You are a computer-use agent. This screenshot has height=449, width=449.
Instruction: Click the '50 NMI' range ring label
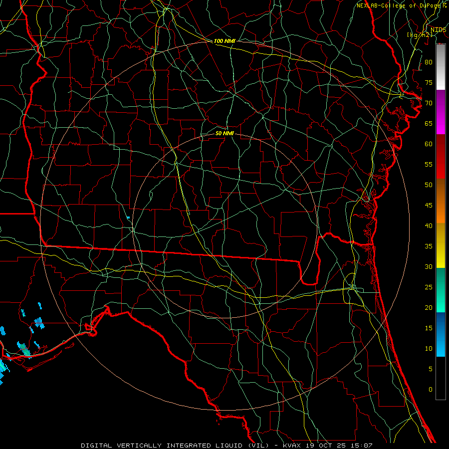click(x=224, y=134)
